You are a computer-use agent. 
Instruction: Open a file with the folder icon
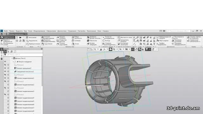pyautogui.click(x=20, y=37)
